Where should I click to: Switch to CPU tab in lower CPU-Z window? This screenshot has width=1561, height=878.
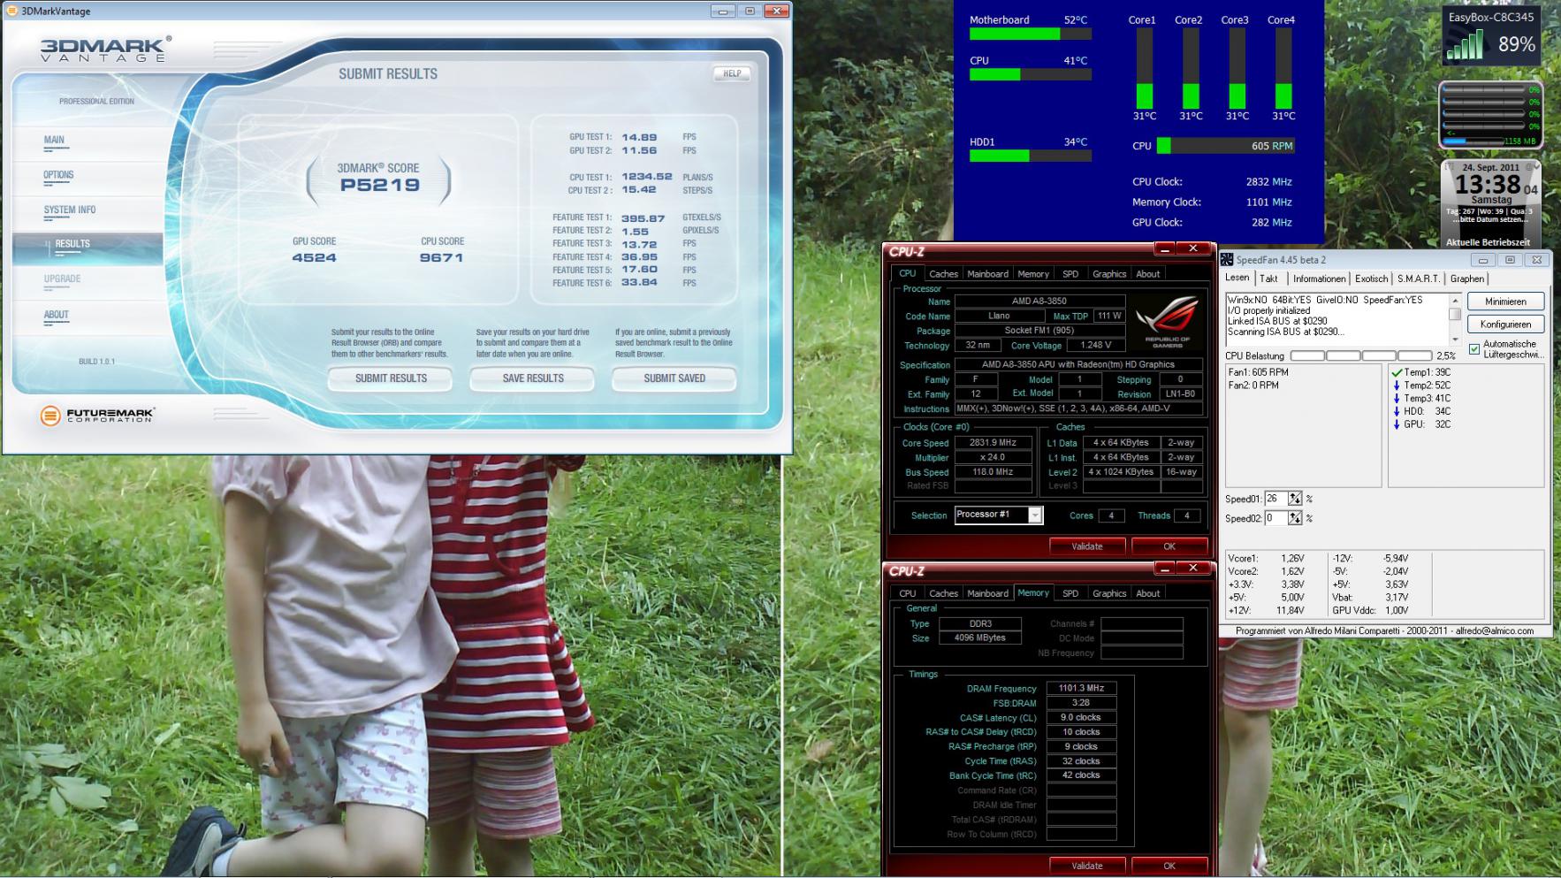click(908, 593)
